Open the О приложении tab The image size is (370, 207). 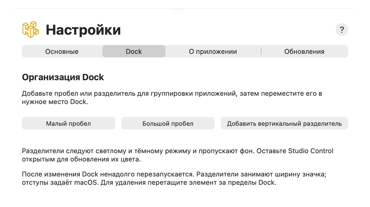point(213,51)
